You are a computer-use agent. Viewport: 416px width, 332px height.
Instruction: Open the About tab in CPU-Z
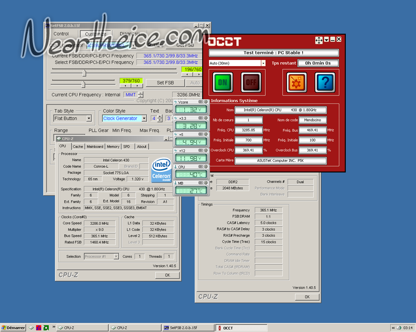click(x=142, y=146)
